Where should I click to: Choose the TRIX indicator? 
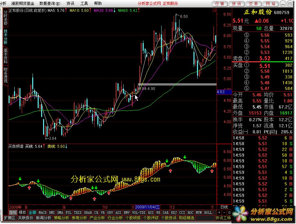[78, 213]
